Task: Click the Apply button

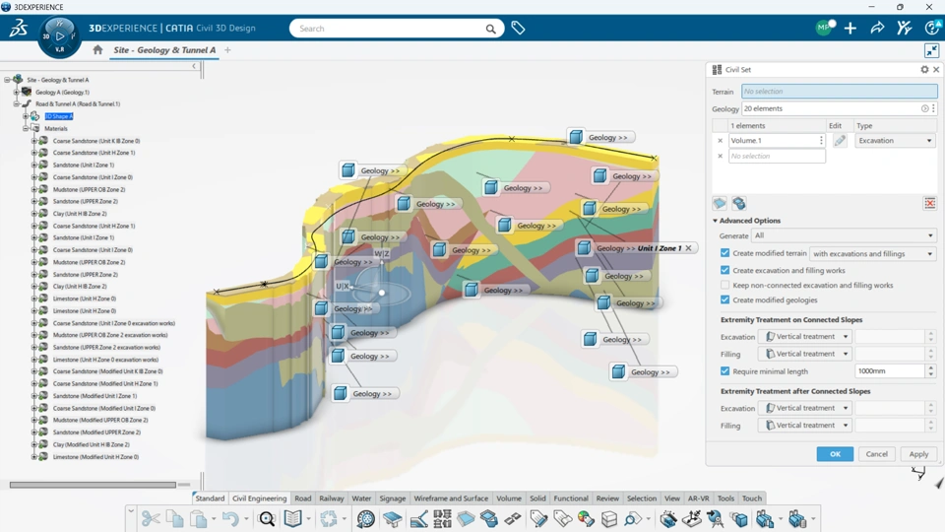Action: pyautogui.click(x=918, y=454)
